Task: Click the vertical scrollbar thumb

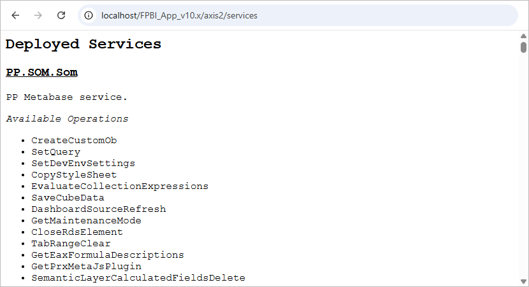Action: [x=523, y=48]
